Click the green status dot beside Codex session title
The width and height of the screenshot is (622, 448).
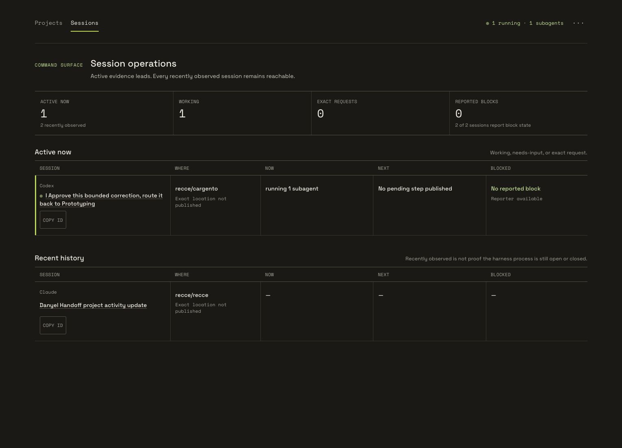click(x=41, y=196)
